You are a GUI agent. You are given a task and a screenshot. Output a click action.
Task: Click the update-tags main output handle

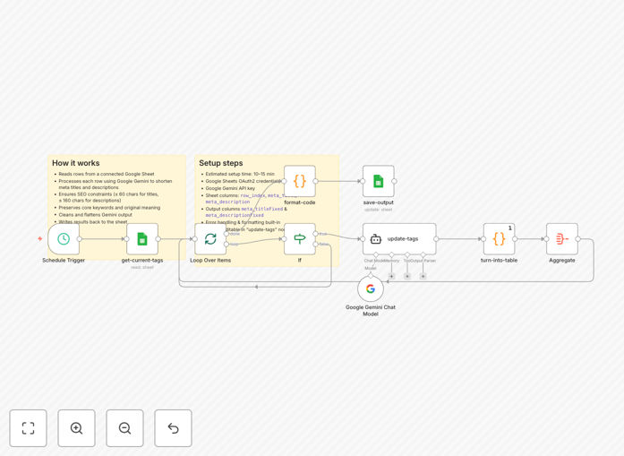pyautogui.click(x=436, y=239)
